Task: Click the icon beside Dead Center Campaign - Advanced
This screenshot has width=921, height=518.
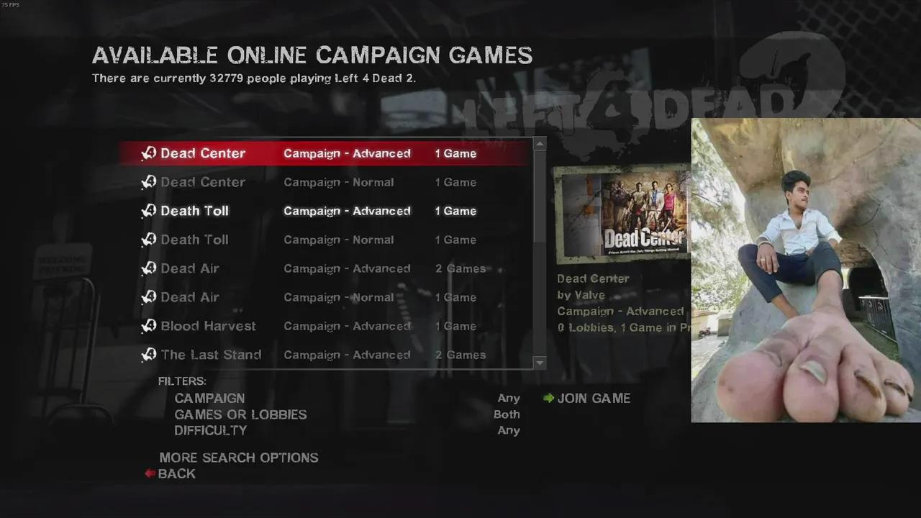Action: click(149, 153)
